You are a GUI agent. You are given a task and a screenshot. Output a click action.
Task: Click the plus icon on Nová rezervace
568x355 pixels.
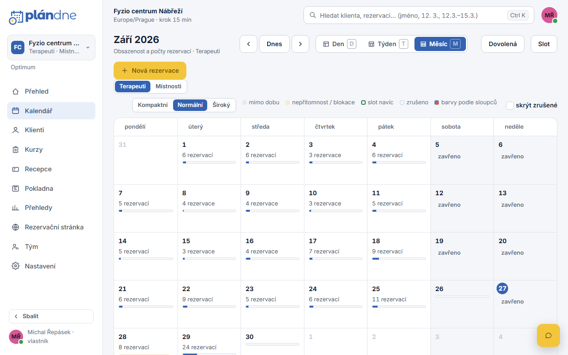coord(124,71)
